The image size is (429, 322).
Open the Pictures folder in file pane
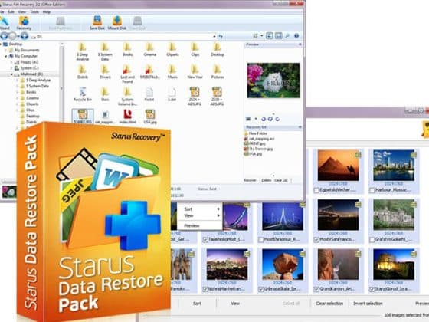pos(218,72)
